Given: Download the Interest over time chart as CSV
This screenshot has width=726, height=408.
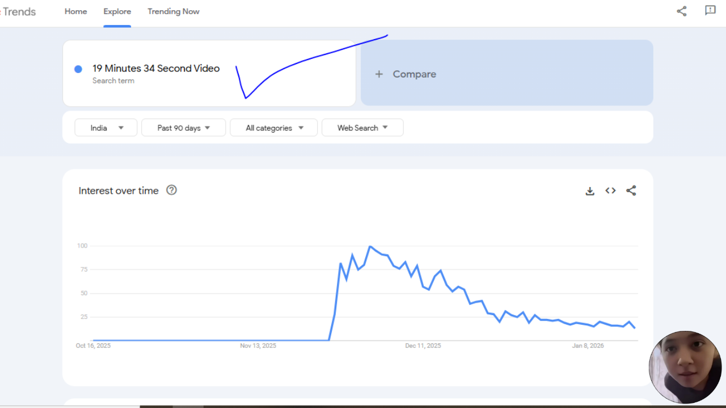Looking at the screenshot, I should pos(590,191).
